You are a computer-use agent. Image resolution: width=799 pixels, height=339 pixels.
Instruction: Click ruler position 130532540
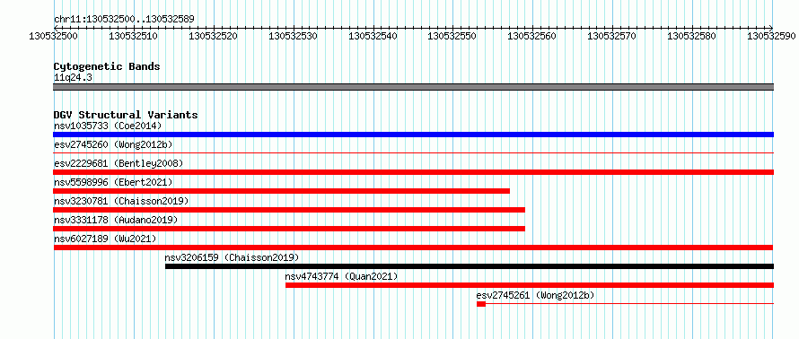click(x=373, y=37)
